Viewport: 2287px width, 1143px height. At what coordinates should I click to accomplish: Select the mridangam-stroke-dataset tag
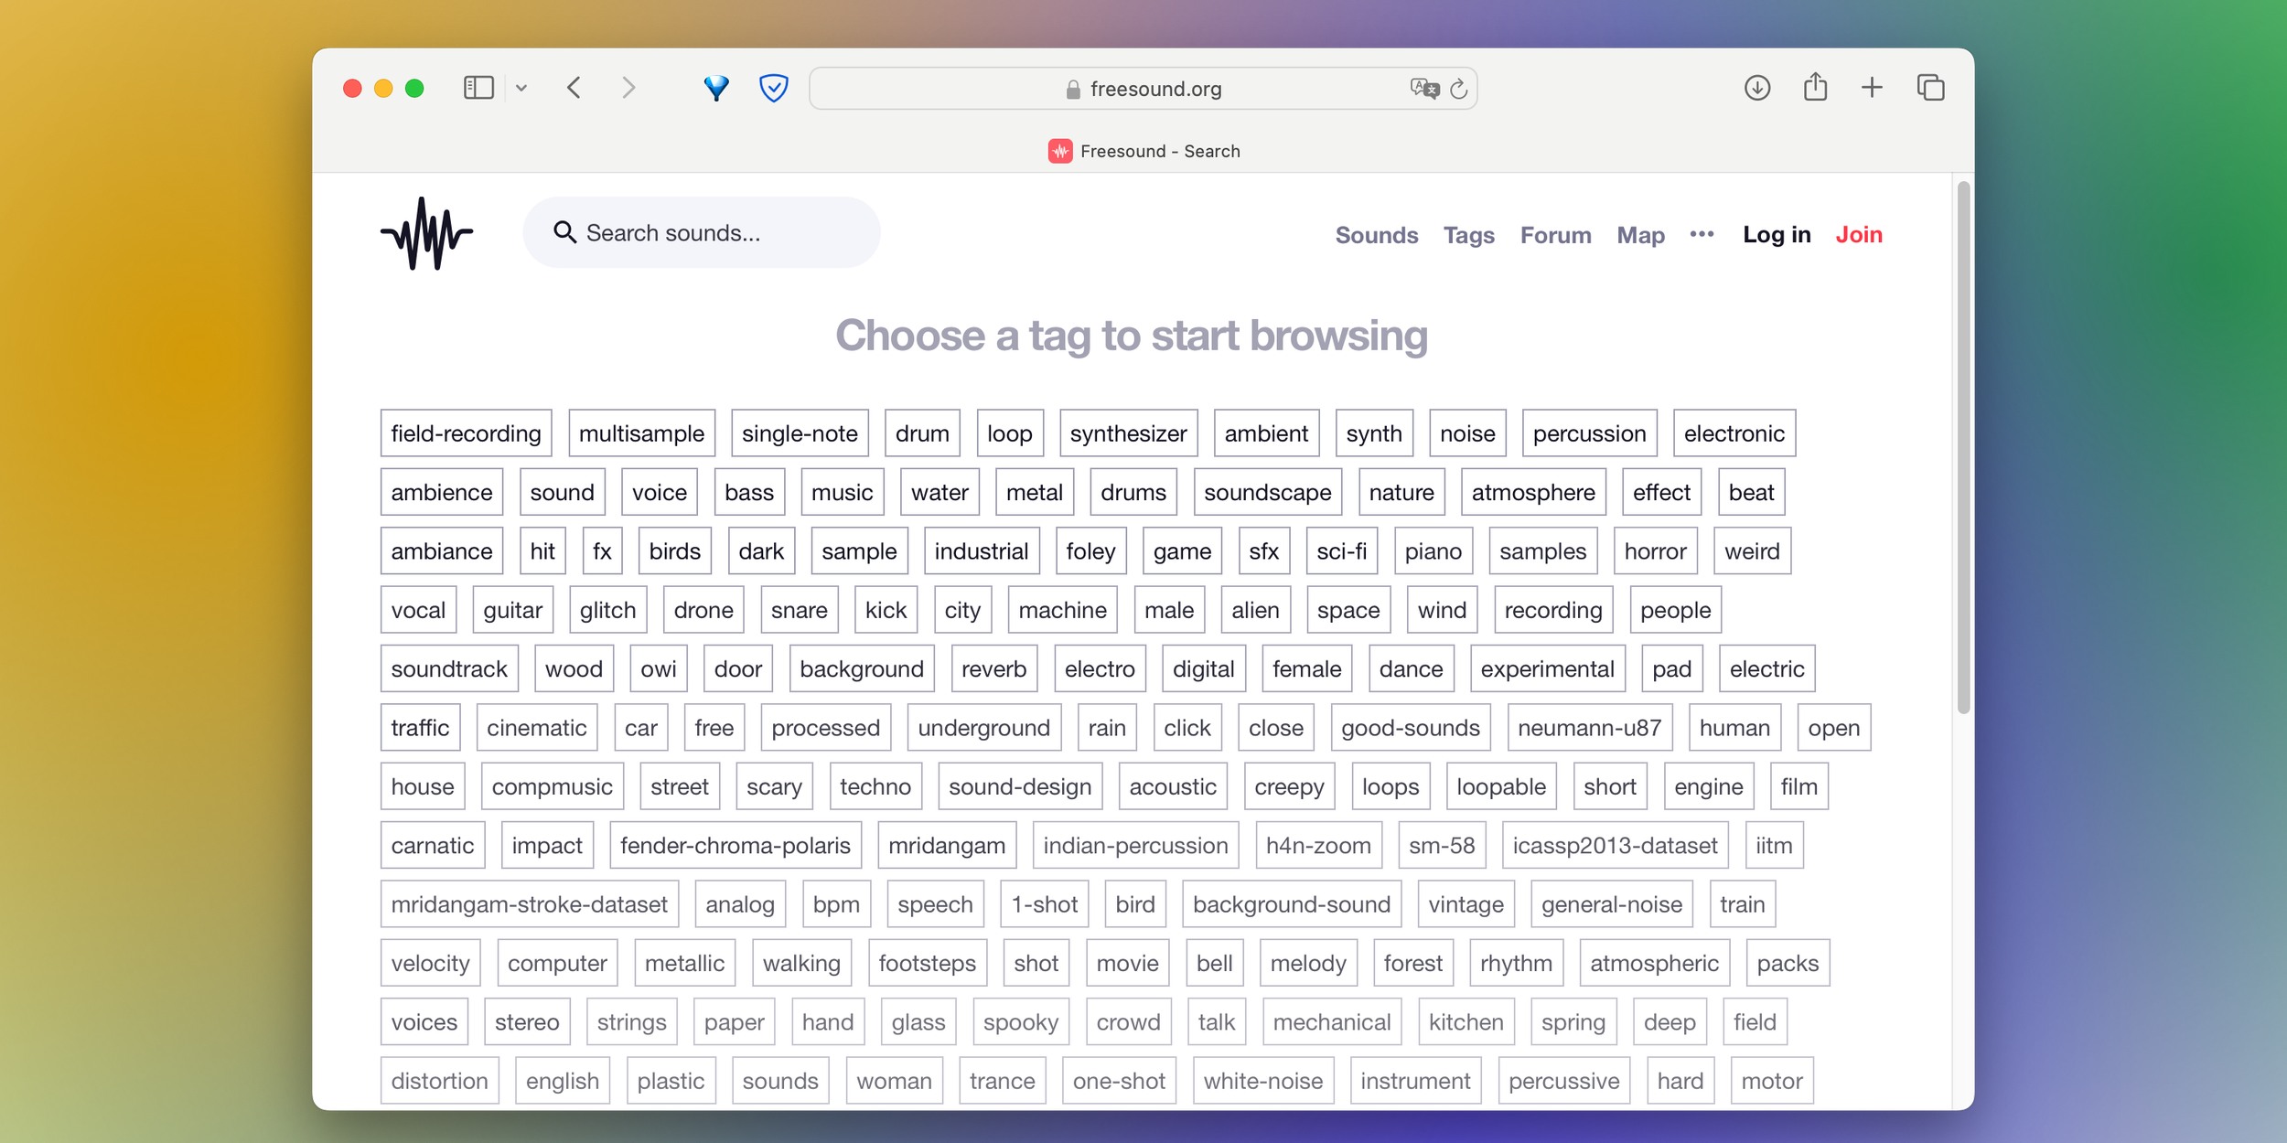click(530, 904)
